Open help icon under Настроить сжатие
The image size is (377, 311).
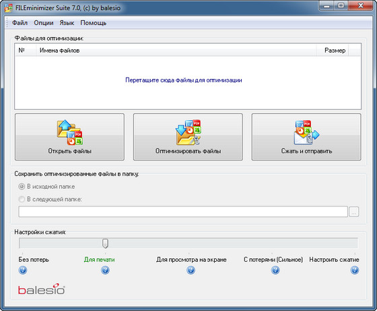click(355, 271)
